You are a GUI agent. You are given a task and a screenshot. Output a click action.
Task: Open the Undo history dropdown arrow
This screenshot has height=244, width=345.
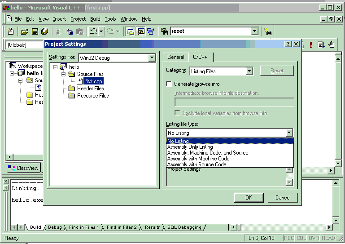101,31
